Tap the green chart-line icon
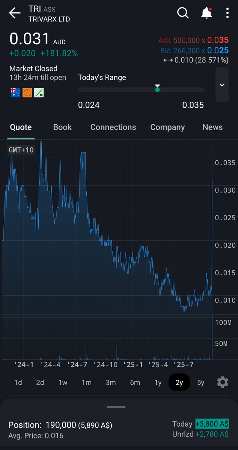The height and width of the screenshot is (450, 238). point(39,93)
